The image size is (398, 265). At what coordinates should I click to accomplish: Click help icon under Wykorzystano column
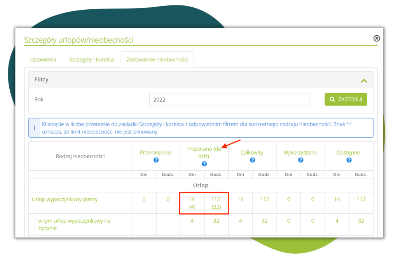pos(300,160)
